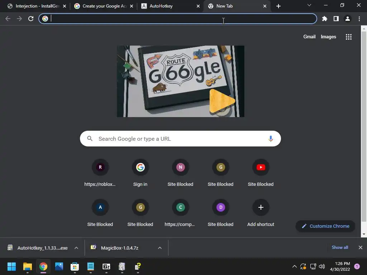The image size is (367, 275).
Task: Add a new shortcut
Action: (261, 213)
